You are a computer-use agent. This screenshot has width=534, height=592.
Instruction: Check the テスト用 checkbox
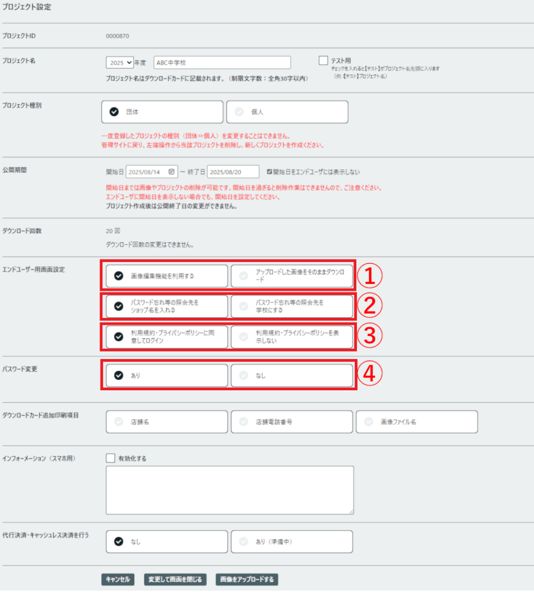coord(323,60)
